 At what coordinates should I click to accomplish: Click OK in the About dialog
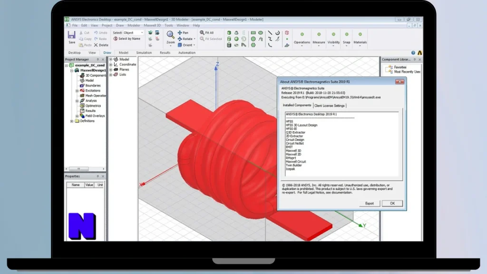(392, 203)
